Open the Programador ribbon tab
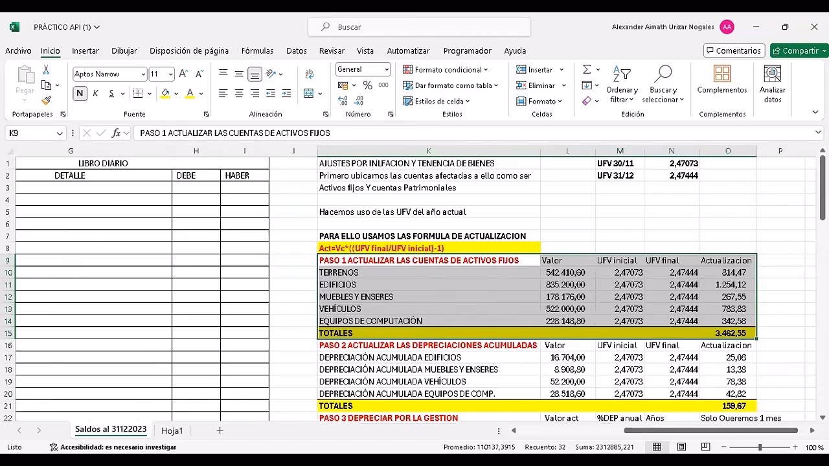 coord(467,50)
